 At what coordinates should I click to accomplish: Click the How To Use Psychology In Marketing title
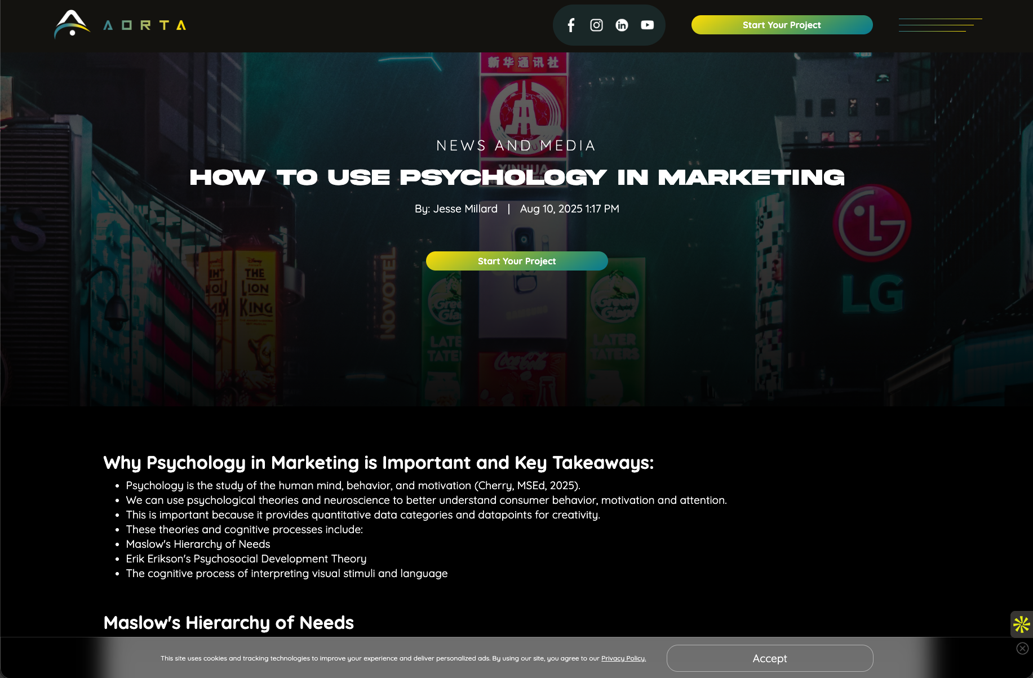pos(517,178)
